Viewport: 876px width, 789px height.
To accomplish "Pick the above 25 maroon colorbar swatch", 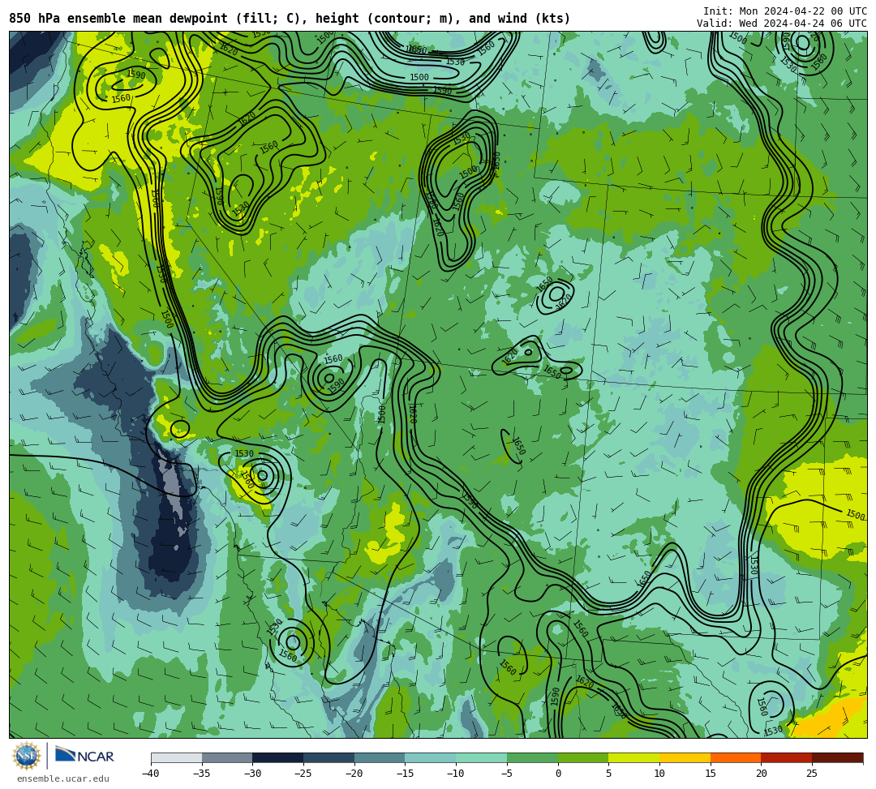I will click(837, 757).
